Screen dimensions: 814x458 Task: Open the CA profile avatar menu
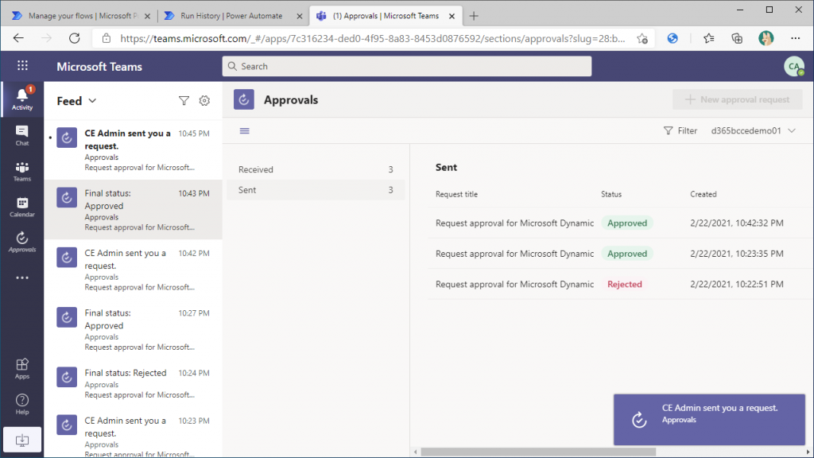794,67
